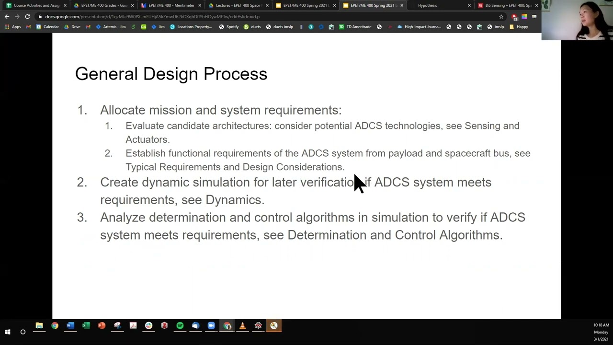Viewport: 613px width, 345px height.
Task: Open Zotero from the taskbar
Action: tap(164, 326)
